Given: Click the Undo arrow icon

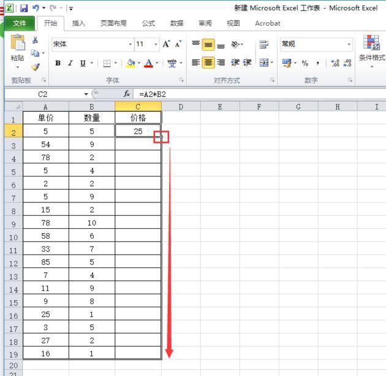Looking at the screenshot, I should [37, 8].
